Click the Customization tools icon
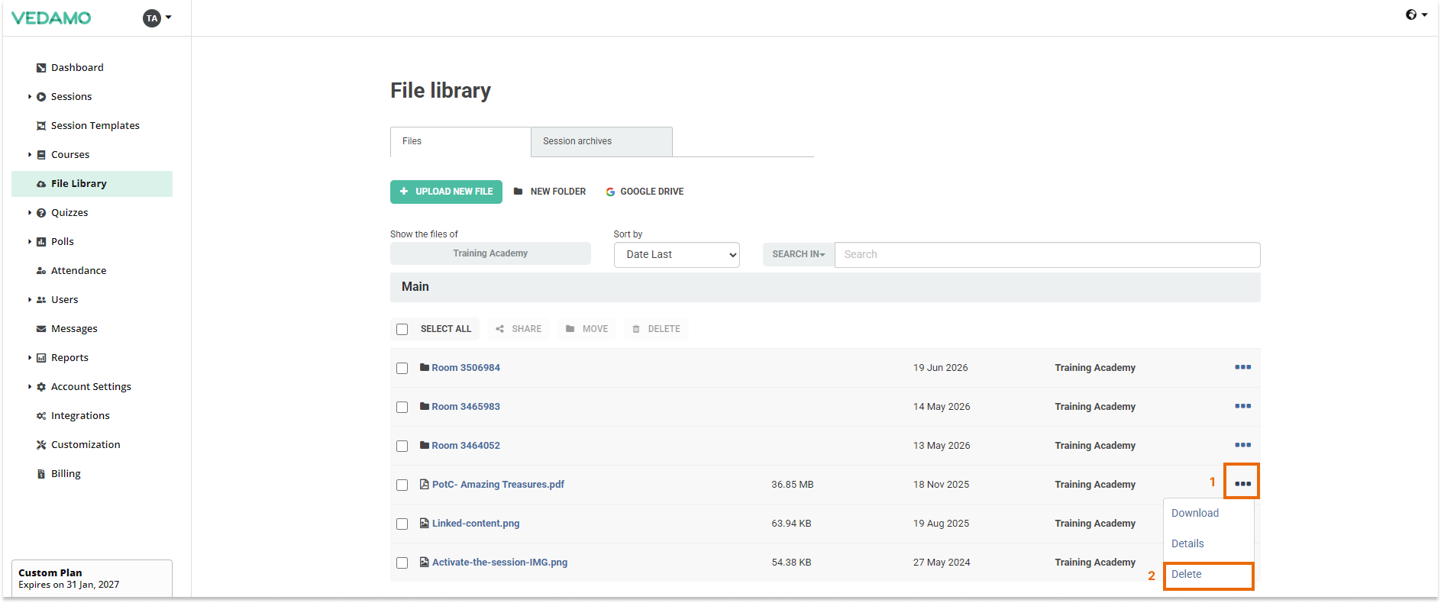 41,445
